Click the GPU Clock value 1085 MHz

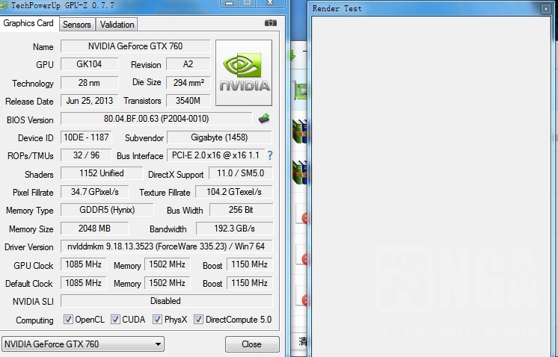point(84,264)
